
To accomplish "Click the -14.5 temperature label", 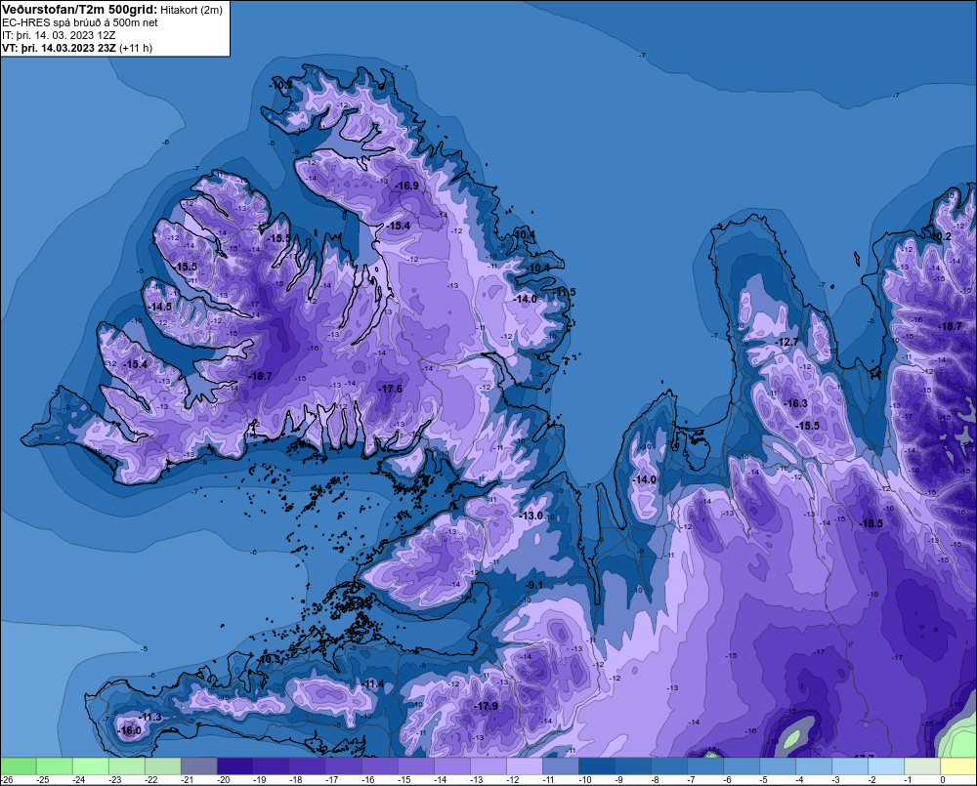I will (x=159, y=307).
